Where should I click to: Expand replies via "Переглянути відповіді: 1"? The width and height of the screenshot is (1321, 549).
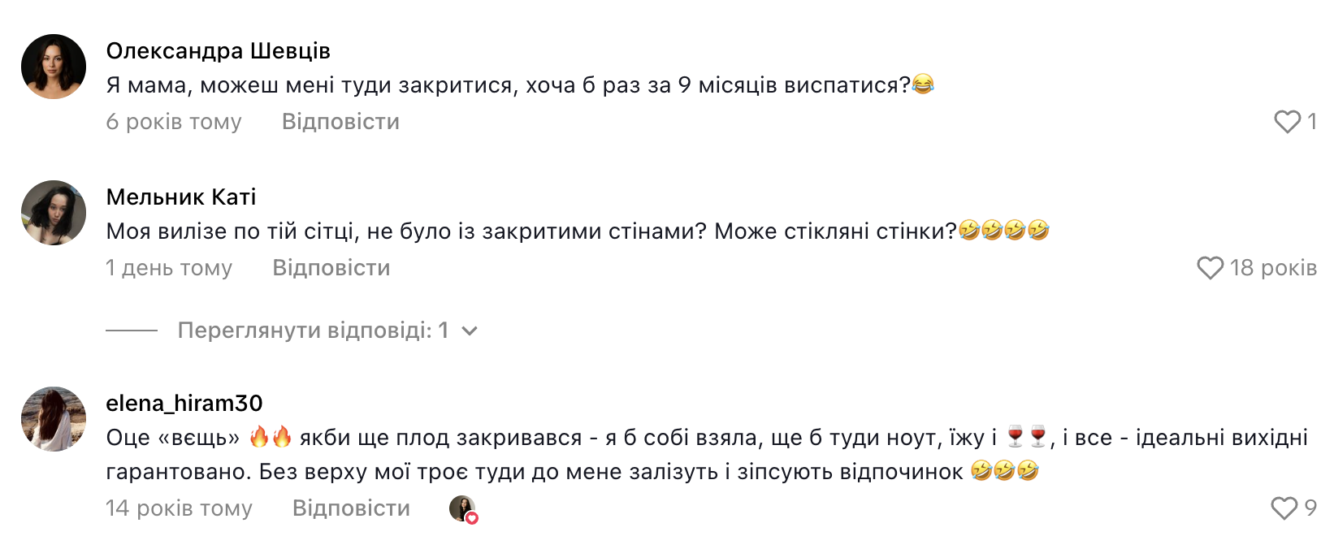313,331
